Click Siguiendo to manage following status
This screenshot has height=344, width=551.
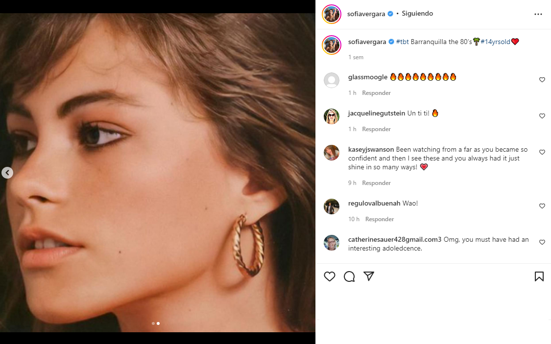click(417, 14)
